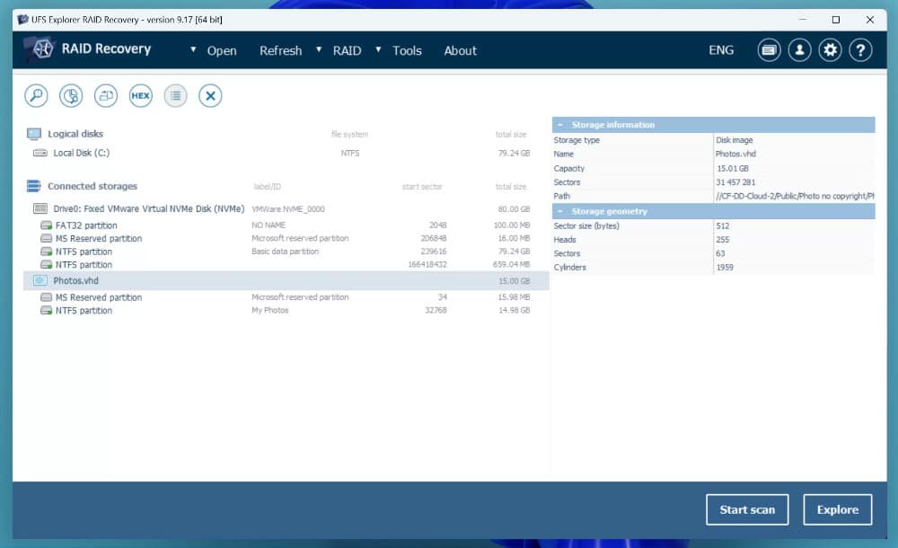Open the user account icon
The image size is (898, 548).
(799, 50)
